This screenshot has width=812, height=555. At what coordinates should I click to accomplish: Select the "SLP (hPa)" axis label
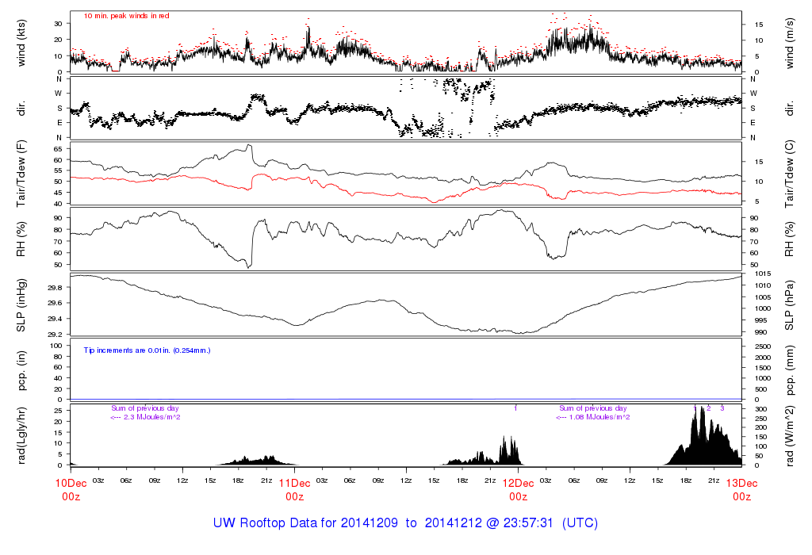click(789, 305)
